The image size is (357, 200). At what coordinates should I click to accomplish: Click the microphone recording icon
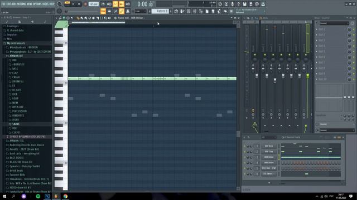(232, 4)
